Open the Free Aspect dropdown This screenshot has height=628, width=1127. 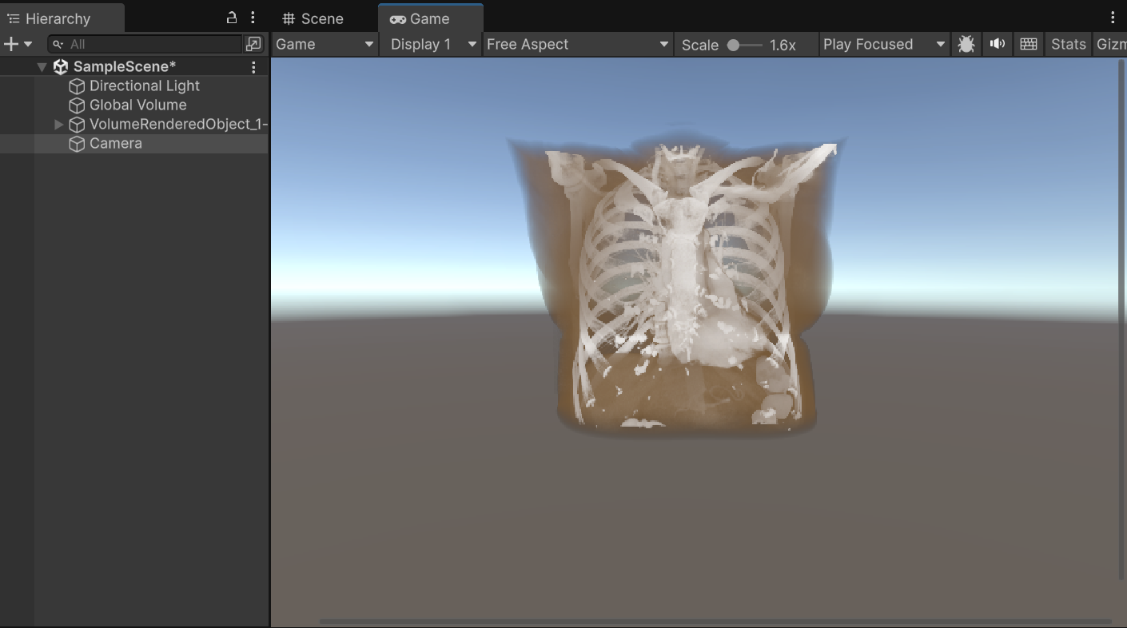click(x=577, y=45)
